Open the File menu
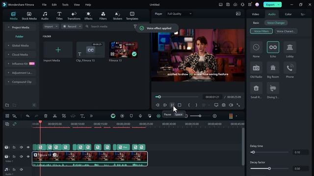The width and height of the screenshot is (314, 176). pos(44,4)
